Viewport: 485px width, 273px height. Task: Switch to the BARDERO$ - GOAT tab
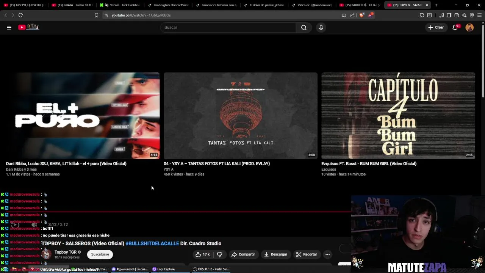[360, 5]
